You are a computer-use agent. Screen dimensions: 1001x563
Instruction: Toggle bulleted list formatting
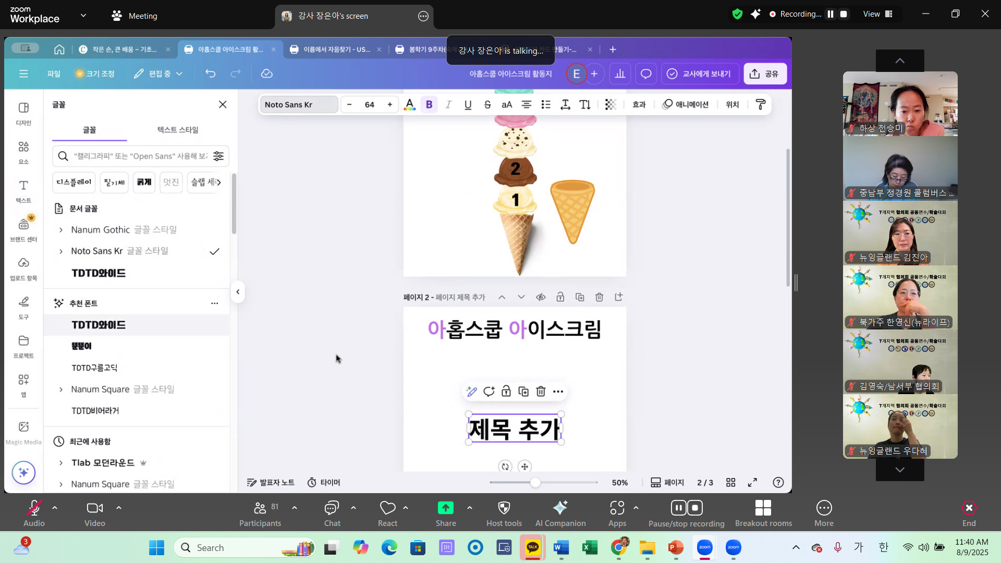click(546, 105)
